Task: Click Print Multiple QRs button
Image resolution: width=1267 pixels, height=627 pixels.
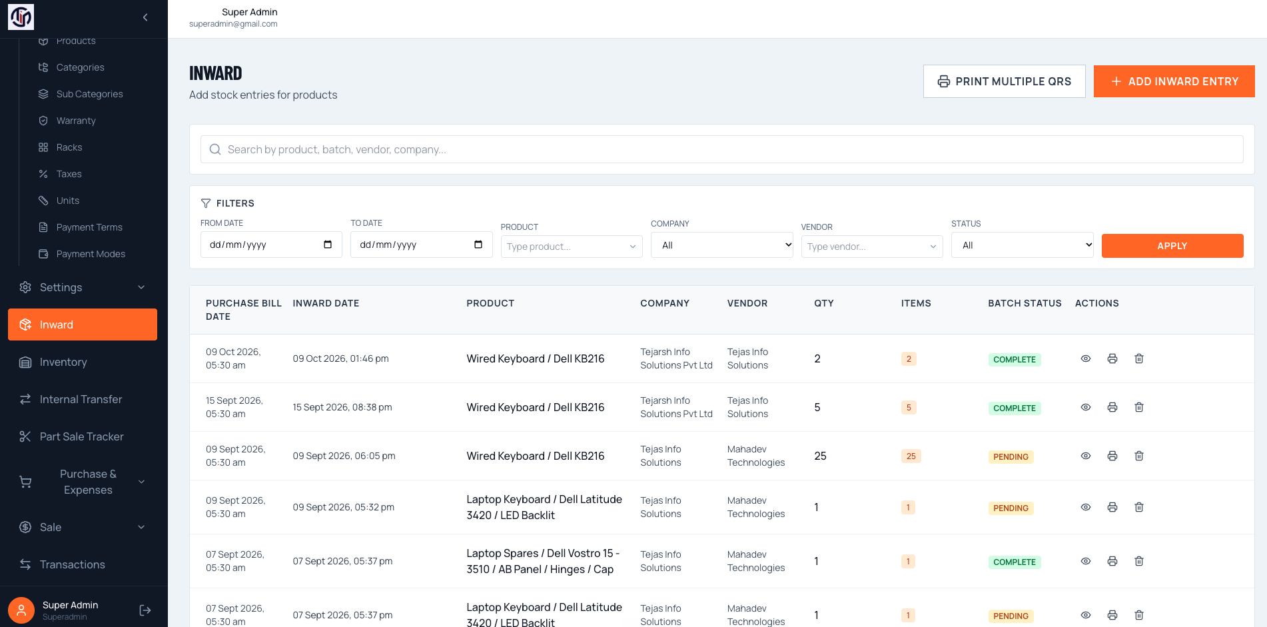Action: [1004, 81]
